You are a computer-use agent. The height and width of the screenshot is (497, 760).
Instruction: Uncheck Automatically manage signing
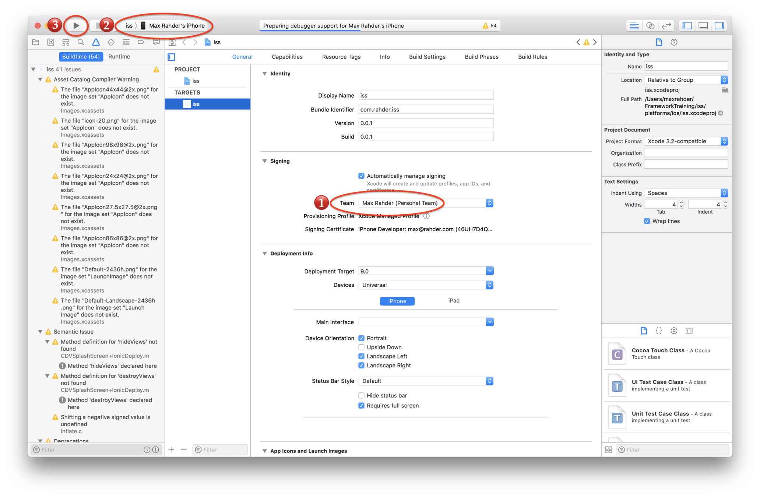click(361, 176)
